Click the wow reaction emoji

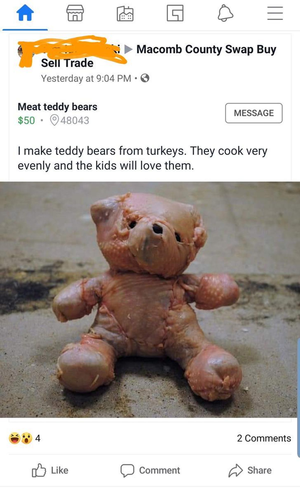(x=26, y=438)
